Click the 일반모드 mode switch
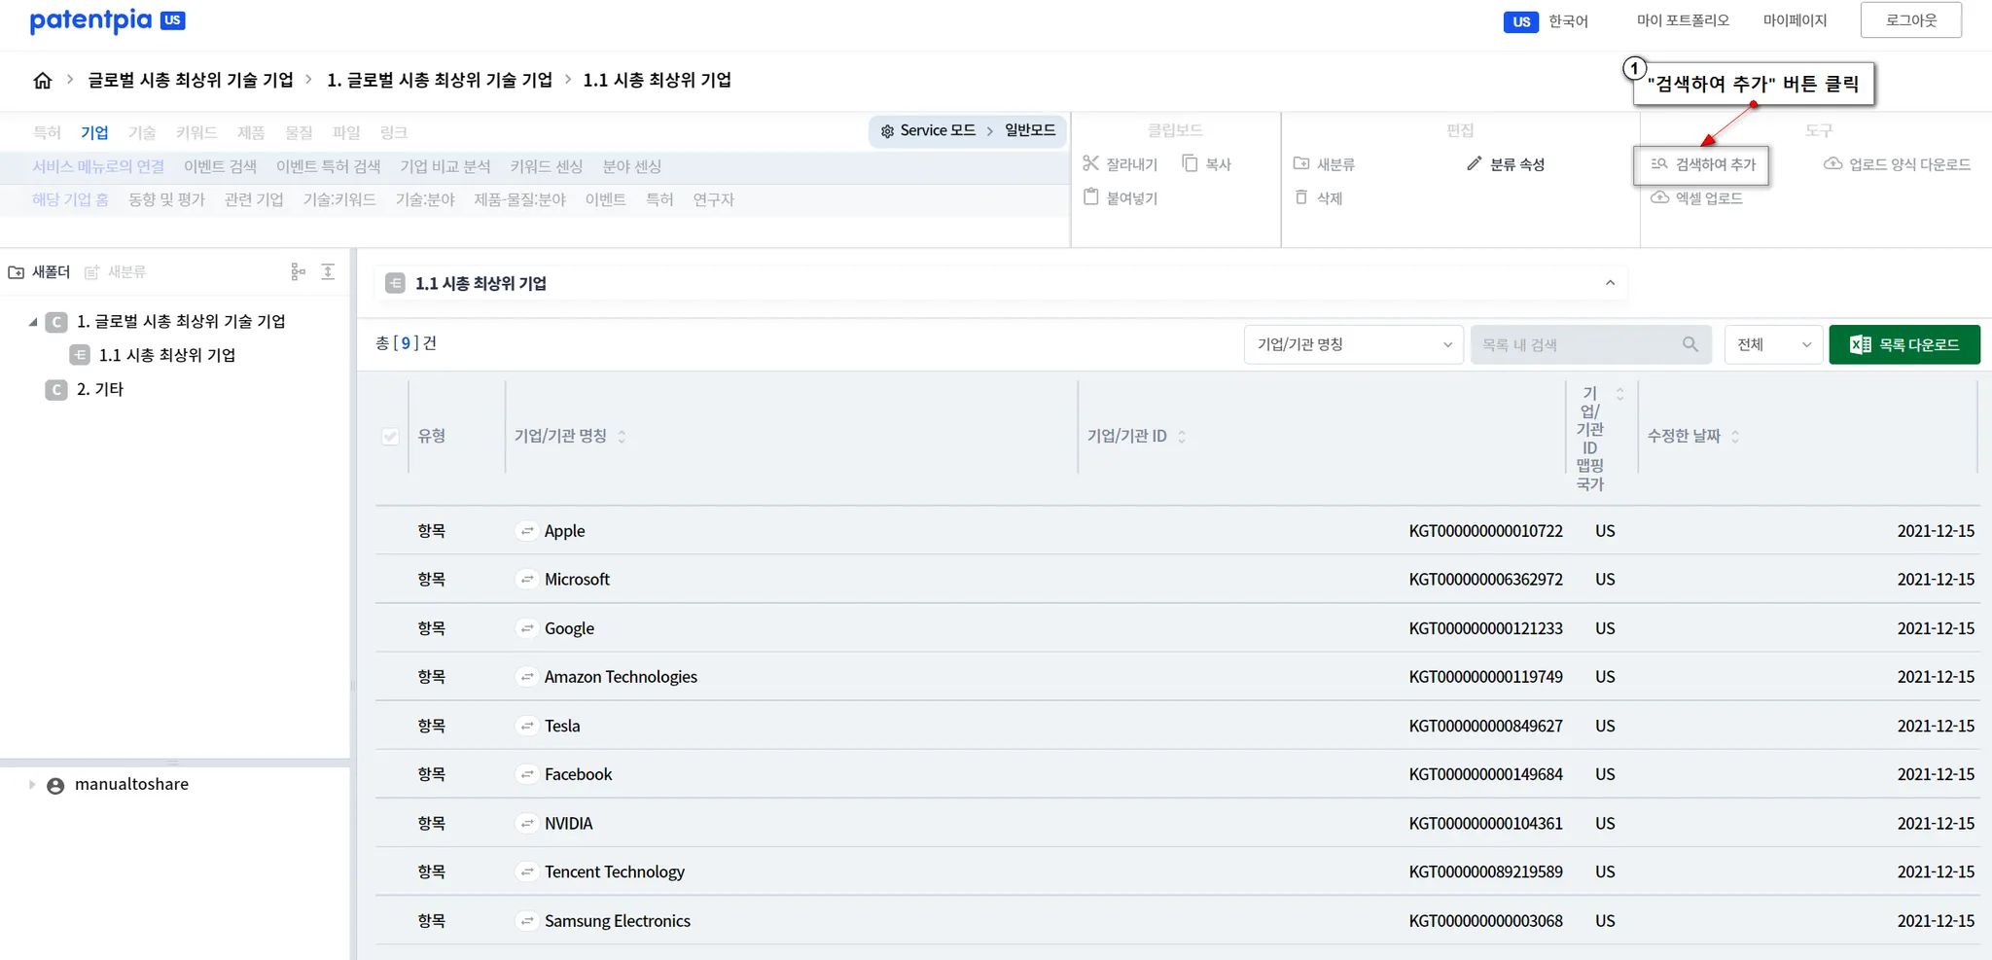The height and width of the screenshot is (960, 1992). pyautogui.click(x=1030, y=130)
